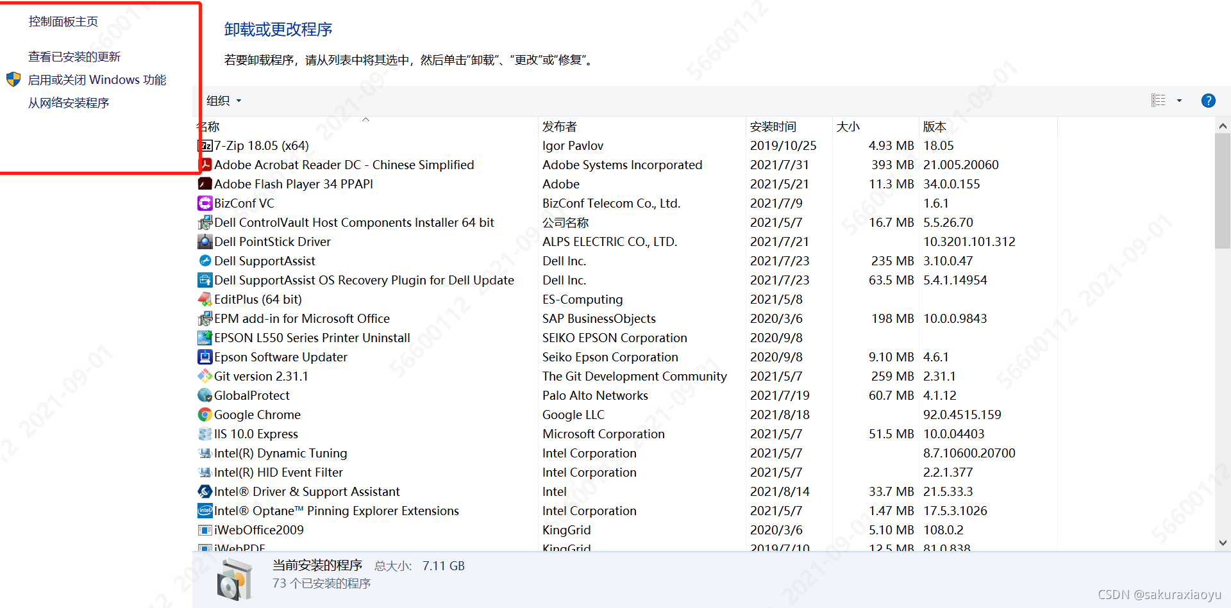
Task: Click the Google Chrome icon
Action: (x=205, y=415)
